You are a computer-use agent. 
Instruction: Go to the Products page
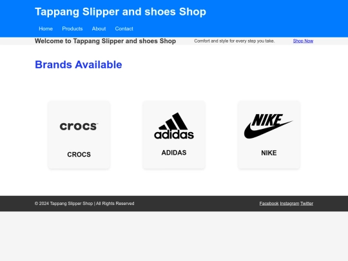click(72, 28)
